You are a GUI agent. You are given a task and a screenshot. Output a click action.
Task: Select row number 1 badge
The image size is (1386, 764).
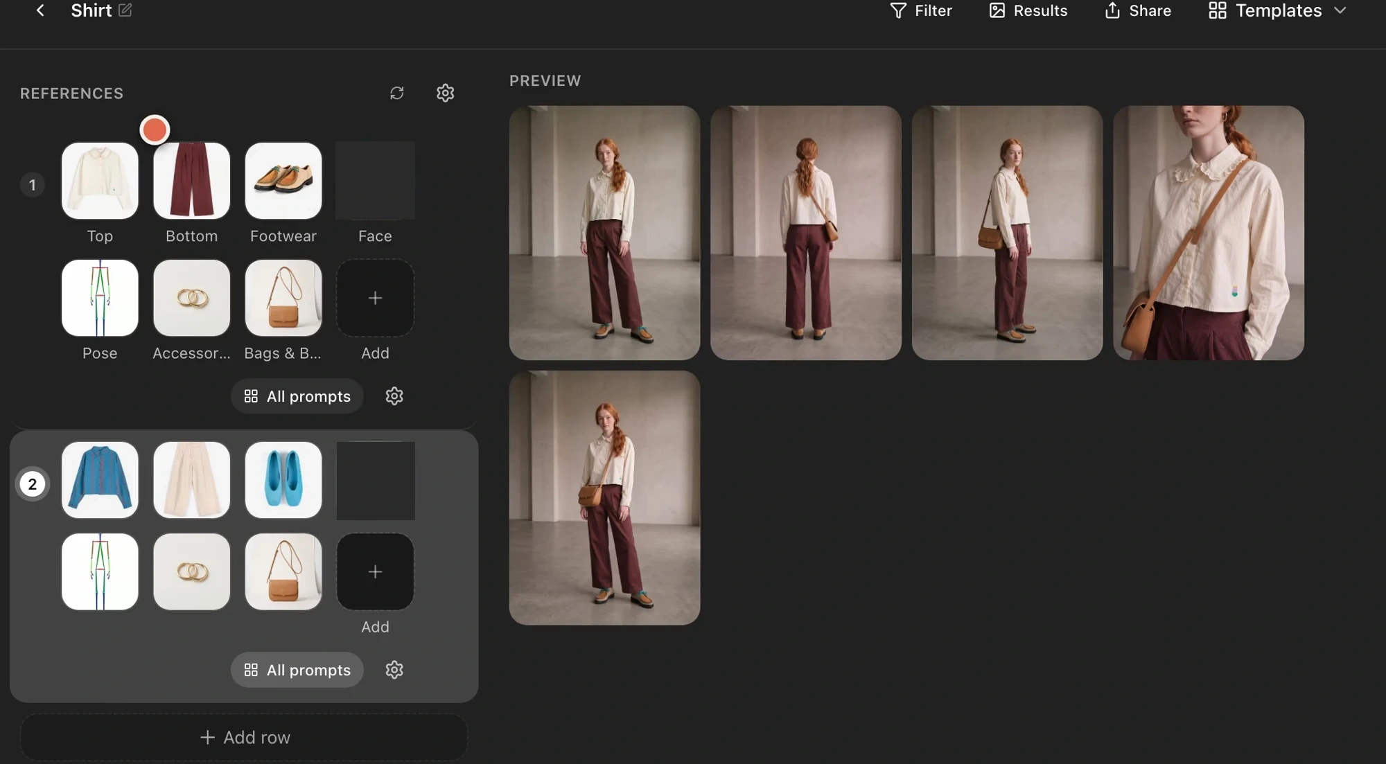pyautogui.click(x=33, y=185)
